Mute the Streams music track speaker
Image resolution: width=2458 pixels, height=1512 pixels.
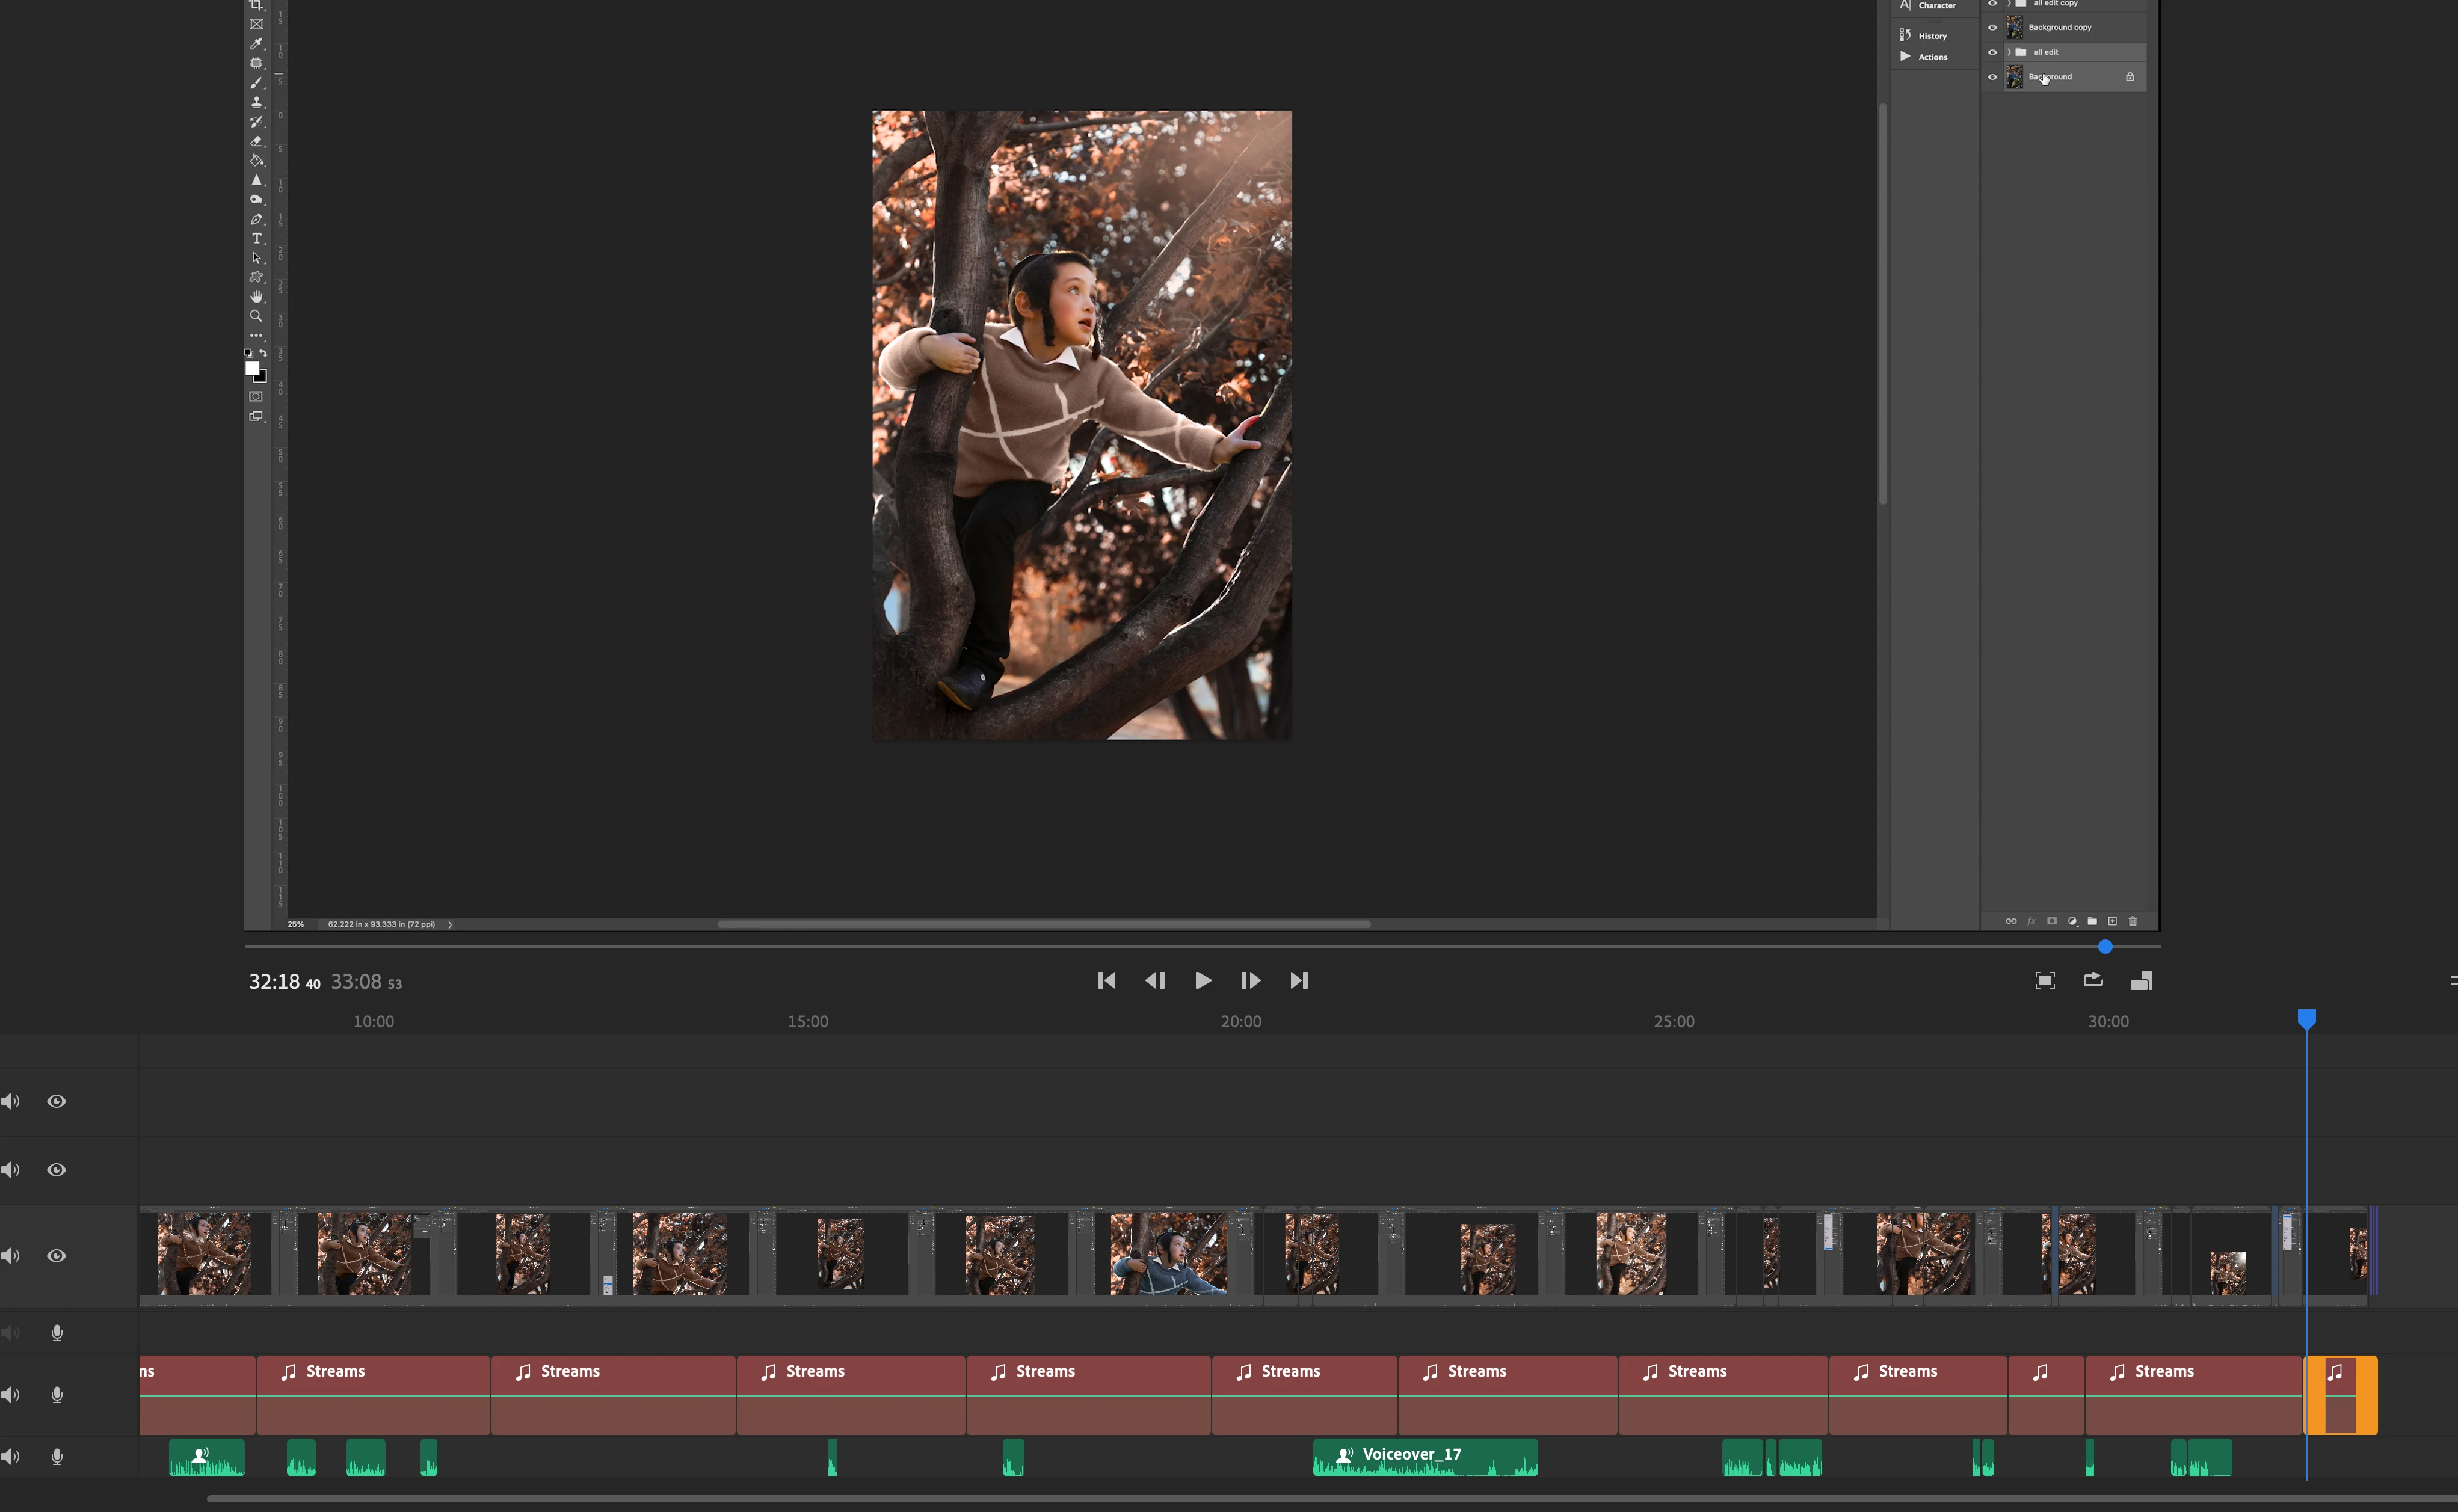coord(10,1395)
